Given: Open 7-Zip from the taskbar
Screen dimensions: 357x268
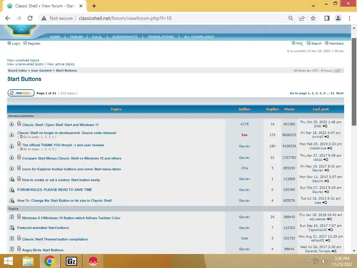Looking at the screenshot, I should click(x=71, y=261).
